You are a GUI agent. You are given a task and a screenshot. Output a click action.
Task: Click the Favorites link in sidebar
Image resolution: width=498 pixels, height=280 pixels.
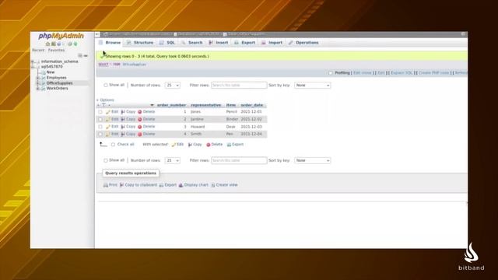56,50
